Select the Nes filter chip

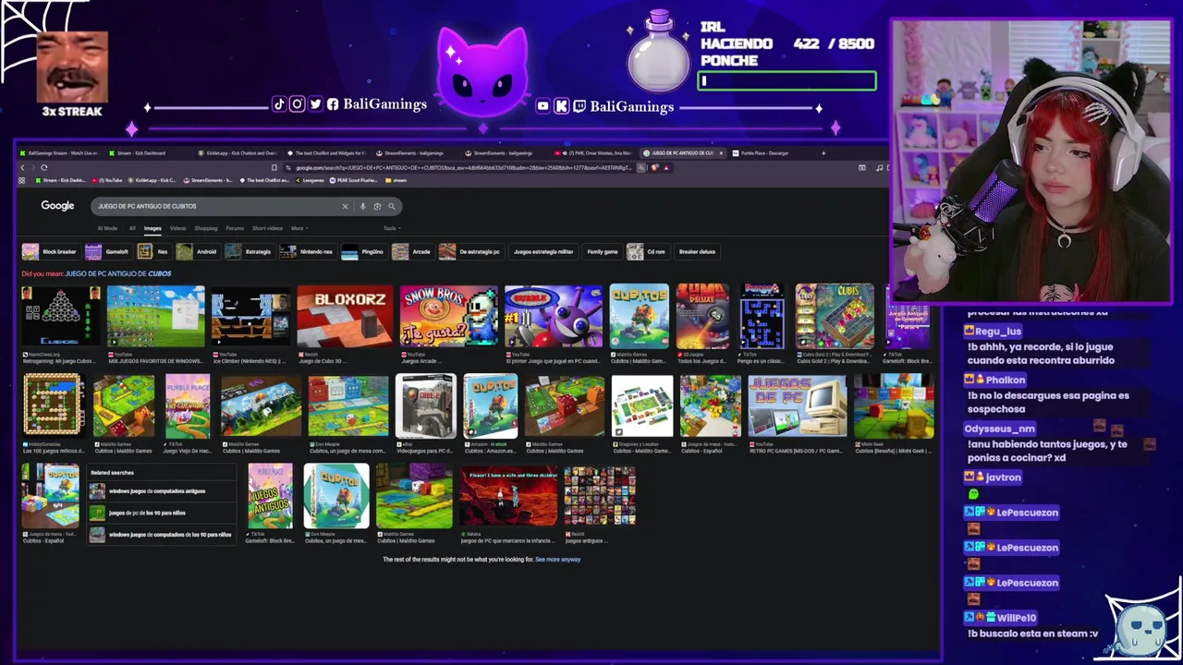pyautogui.click(x=153, y=251)
